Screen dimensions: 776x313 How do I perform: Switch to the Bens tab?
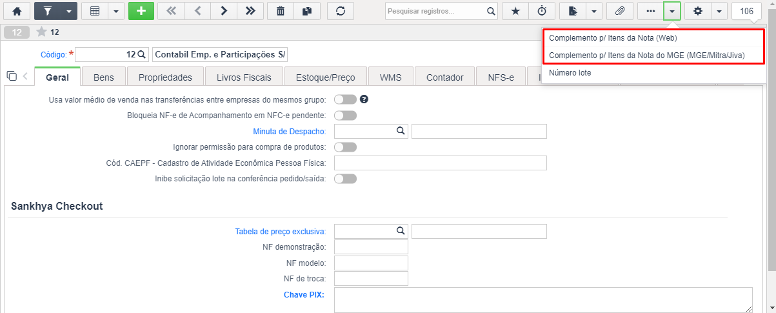tap(103, 77)
